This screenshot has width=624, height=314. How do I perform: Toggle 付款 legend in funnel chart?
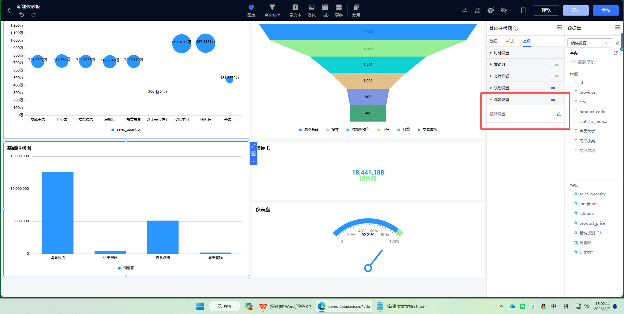click(x=403, y=129)
